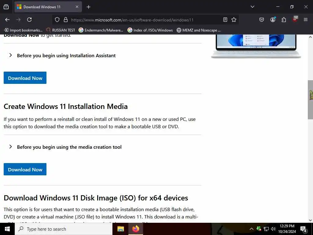Click the laptop Windows 11 image

click(x=256, y=47)
